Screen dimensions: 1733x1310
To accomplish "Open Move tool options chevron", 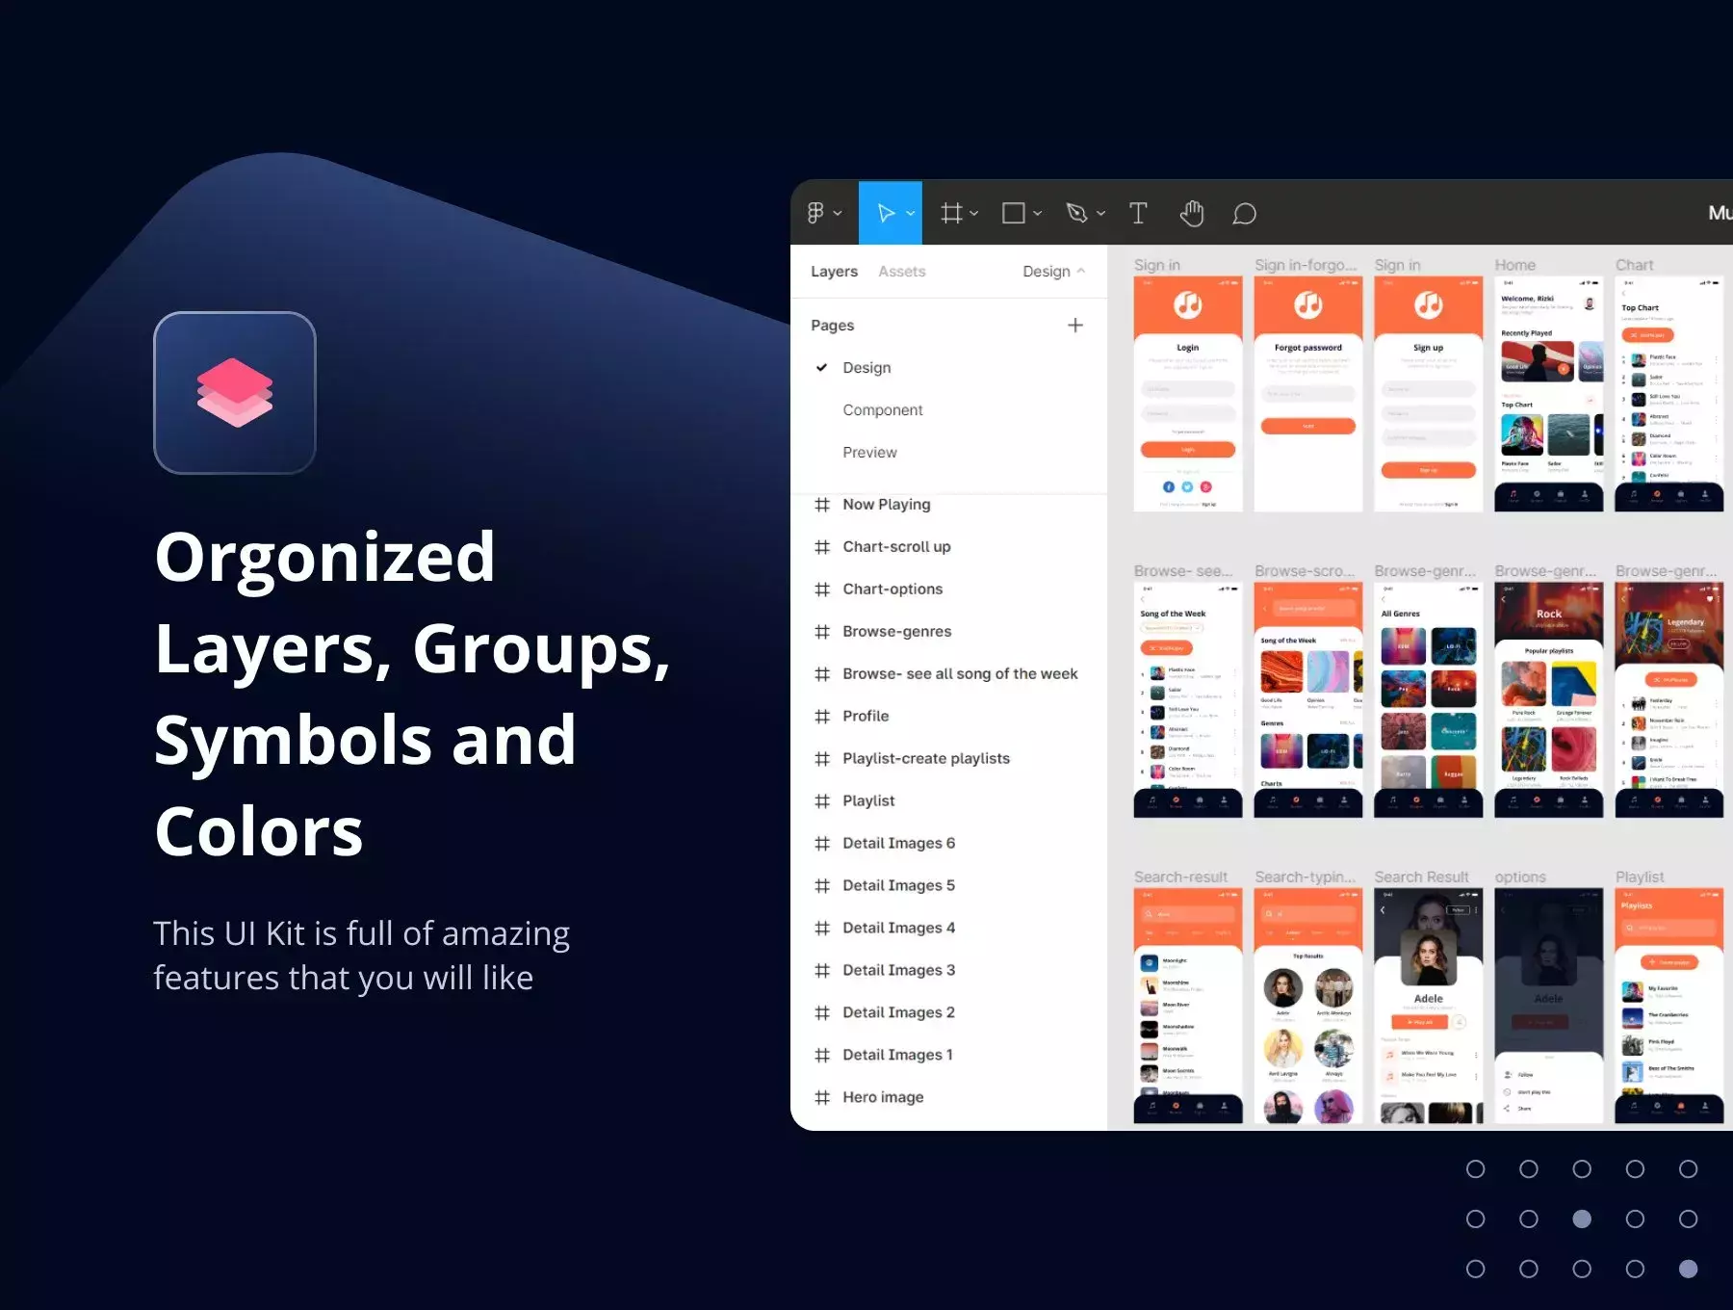I will (x=910, y=214).
